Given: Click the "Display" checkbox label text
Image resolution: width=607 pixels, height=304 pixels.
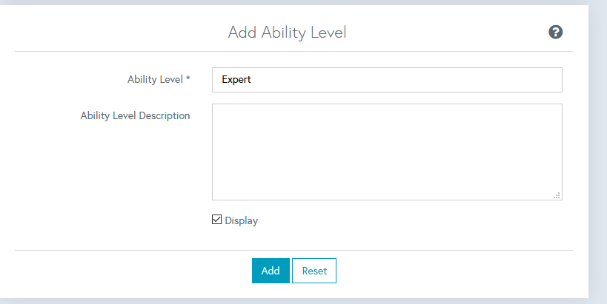Looking at the screenshot, I should tap(242, 220).
